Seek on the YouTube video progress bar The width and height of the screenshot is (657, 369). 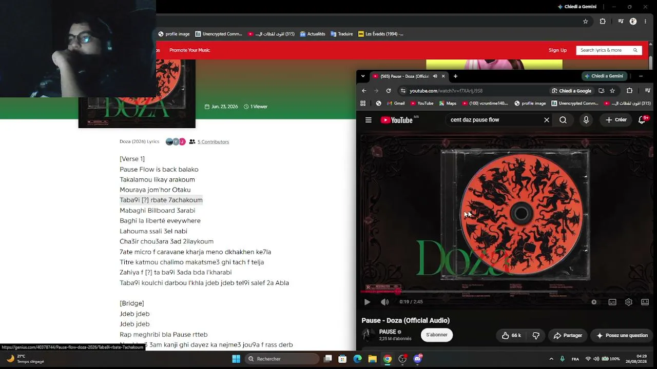(x=505, y=292)
